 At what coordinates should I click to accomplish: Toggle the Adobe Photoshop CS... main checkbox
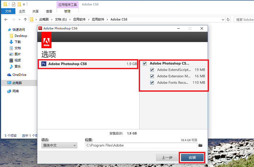145,64
